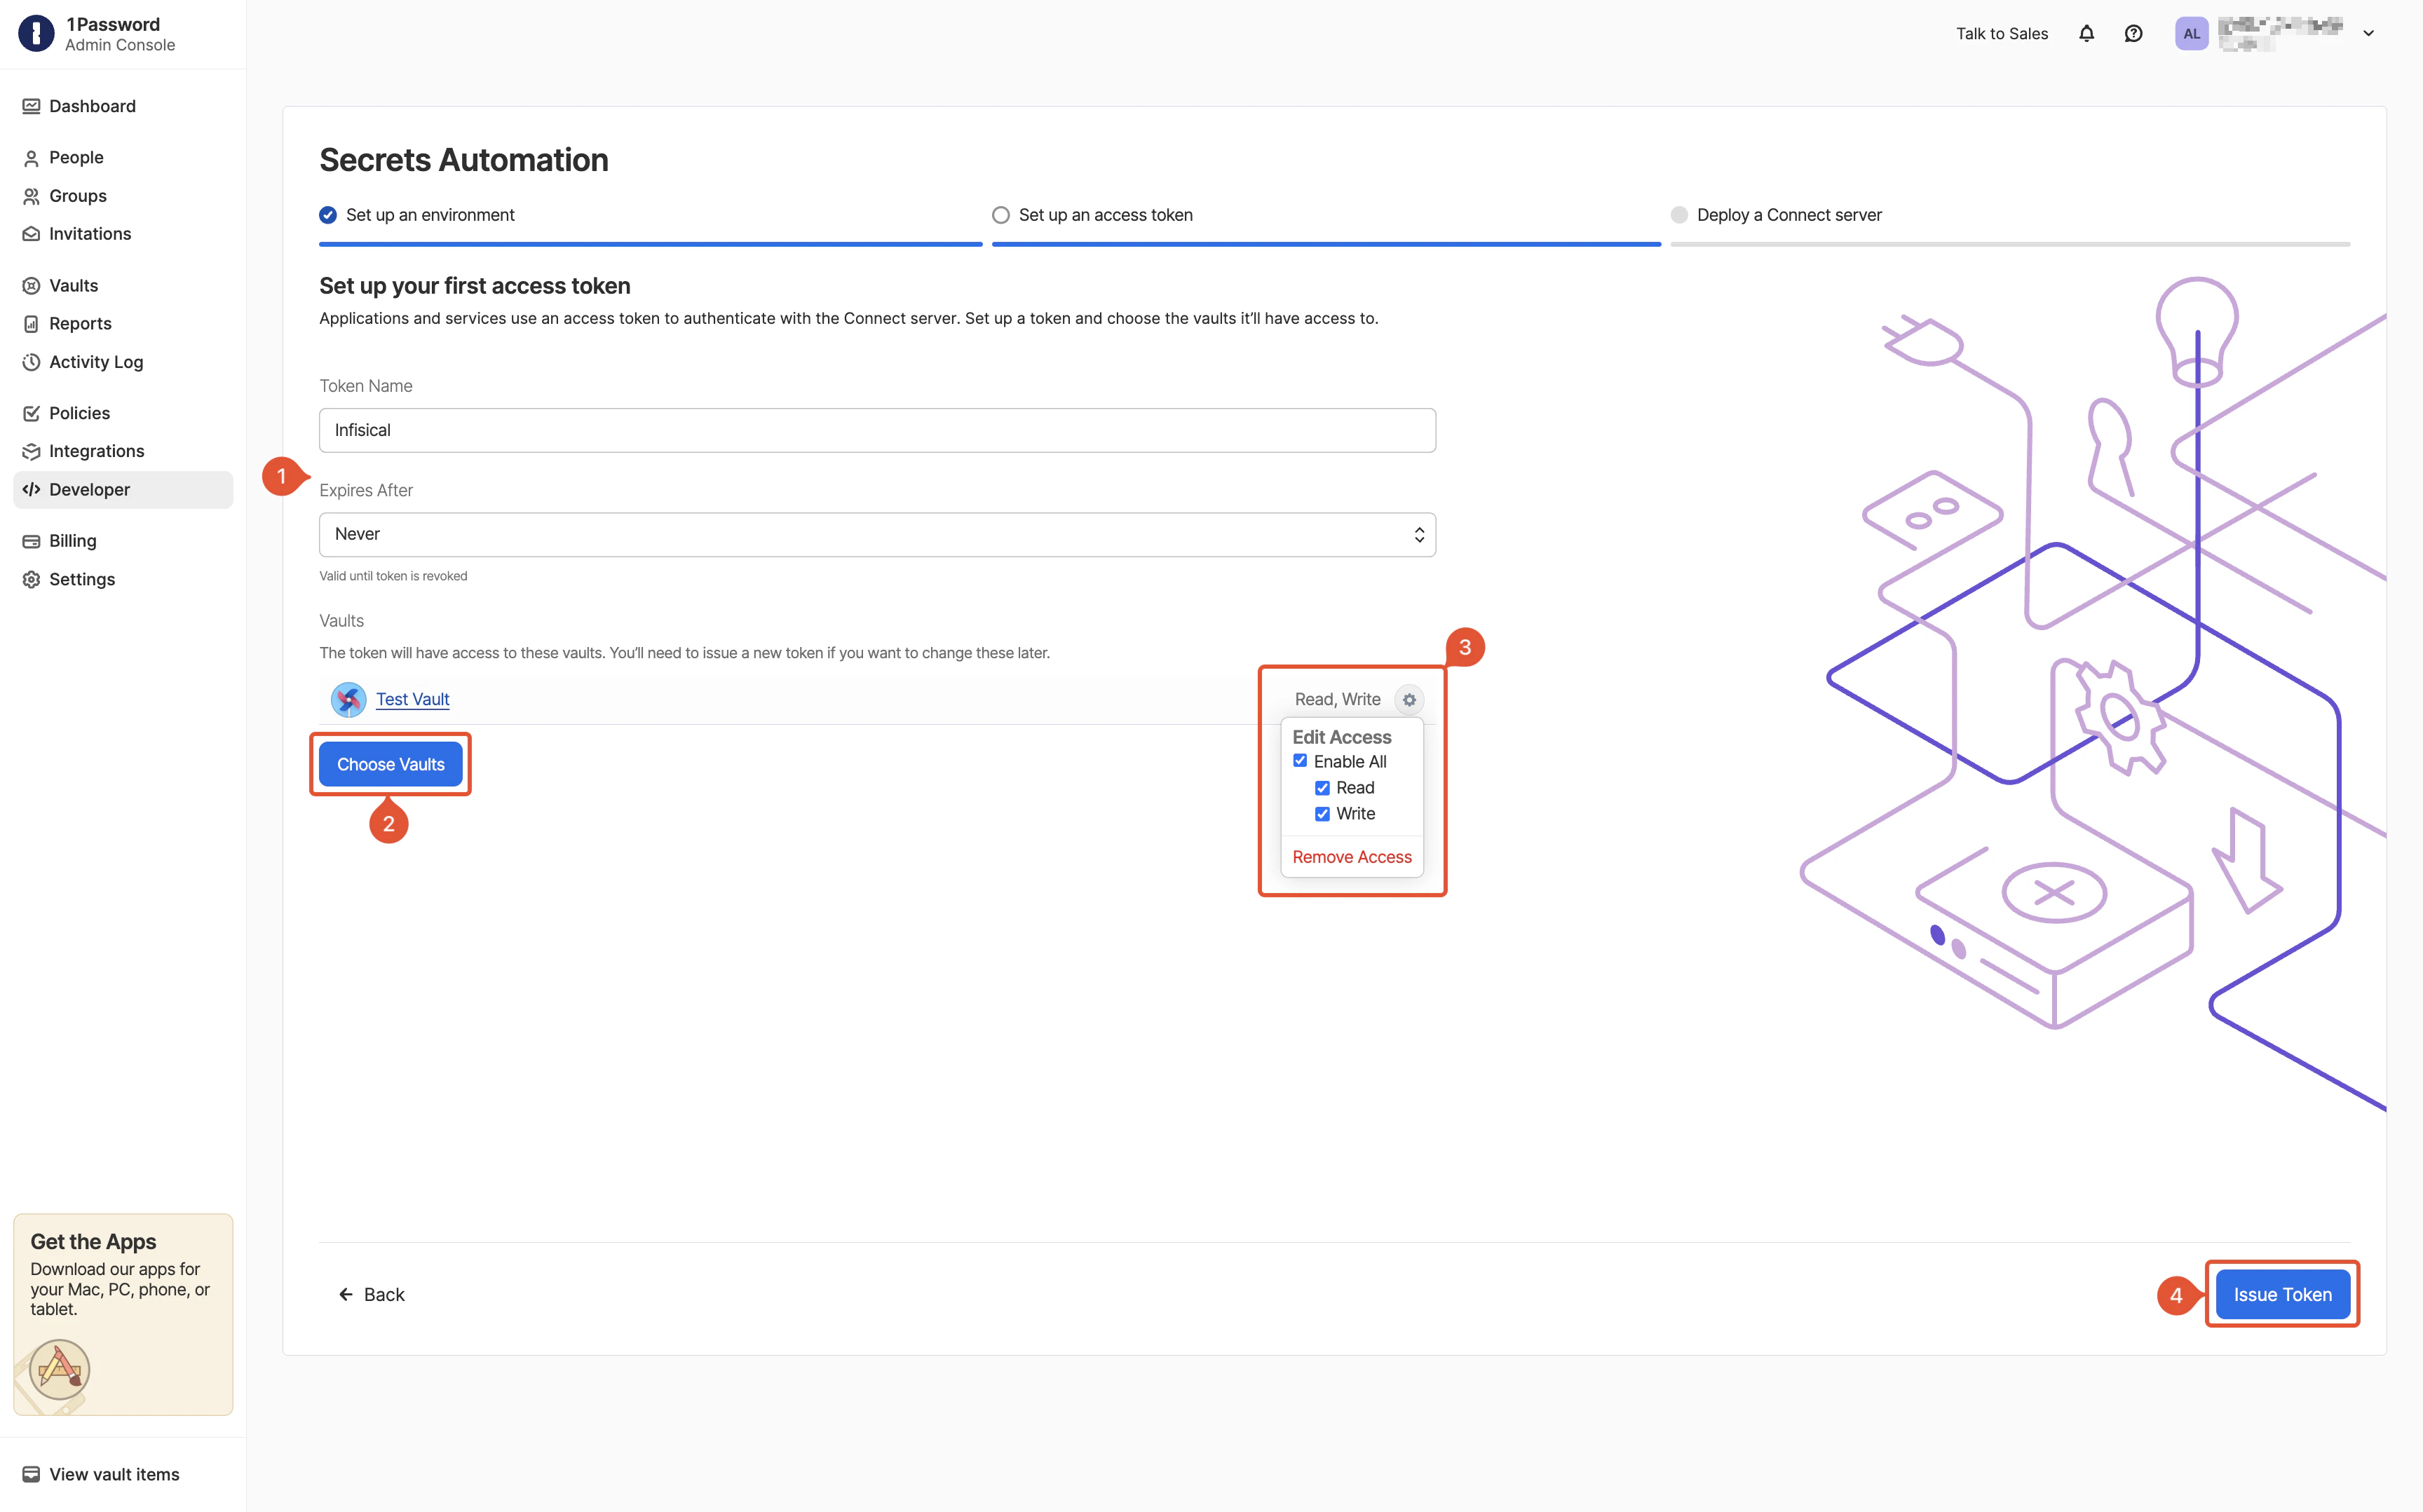Click the Developer code icon
2423x1512 pixels.
click(x=31, y=489)
